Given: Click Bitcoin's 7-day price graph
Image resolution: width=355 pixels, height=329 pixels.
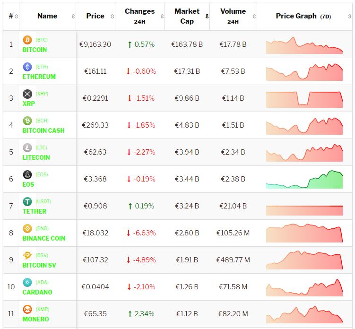Looking at the screenshot, I should pos(304,45).
